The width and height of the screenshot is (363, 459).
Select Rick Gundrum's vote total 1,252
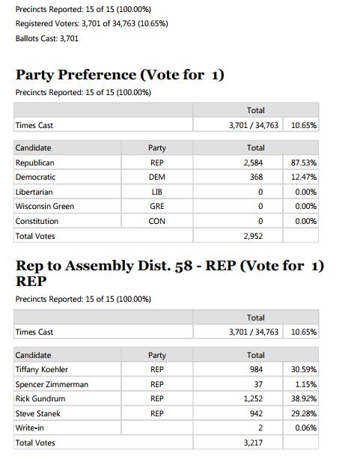[253, 398]
